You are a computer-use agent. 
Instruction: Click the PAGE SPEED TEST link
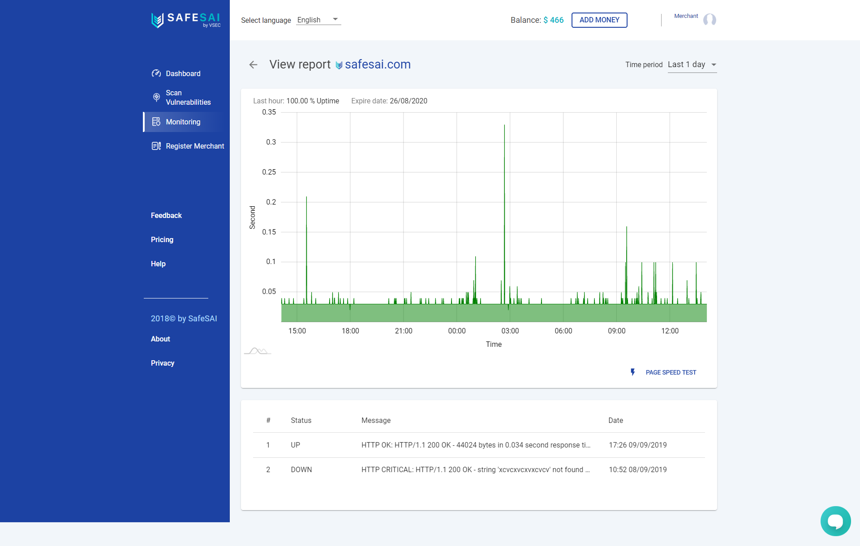[x=671, y=372]
